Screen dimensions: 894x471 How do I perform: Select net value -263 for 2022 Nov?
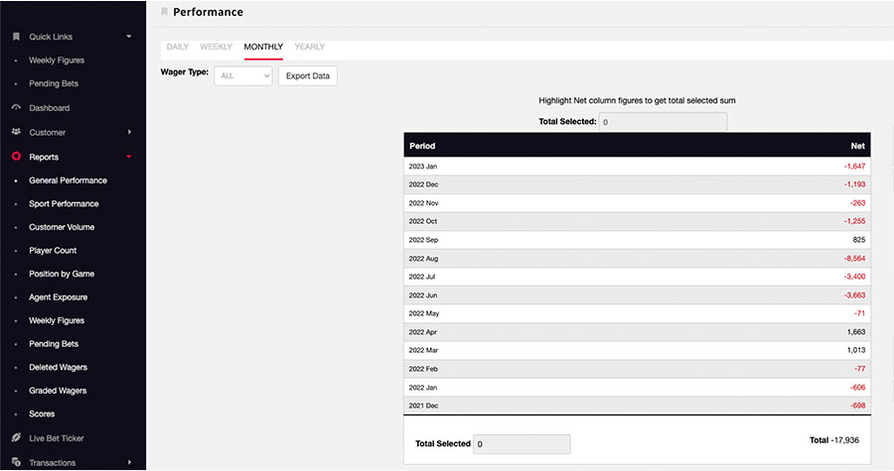click(x=857, y=203)
